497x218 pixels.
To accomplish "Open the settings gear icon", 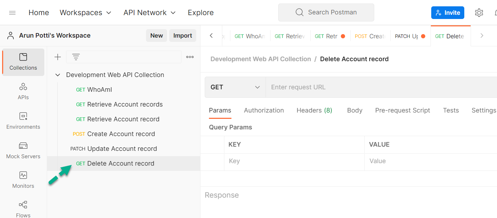I will click(479, 13).
